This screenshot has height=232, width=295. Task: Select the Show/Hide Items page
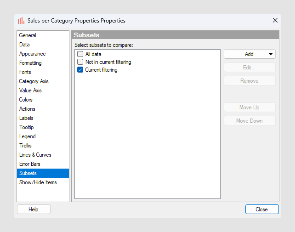click(38, 182)
